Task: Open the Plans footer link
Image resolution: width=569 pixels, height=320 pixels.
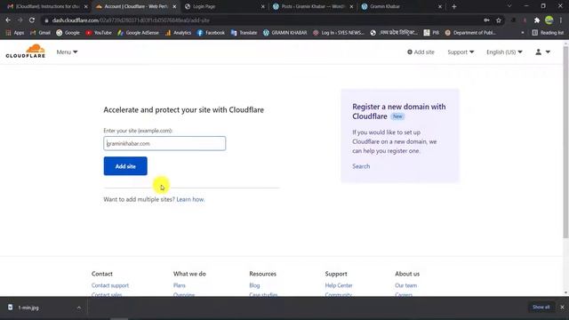Action: point(180,285)
